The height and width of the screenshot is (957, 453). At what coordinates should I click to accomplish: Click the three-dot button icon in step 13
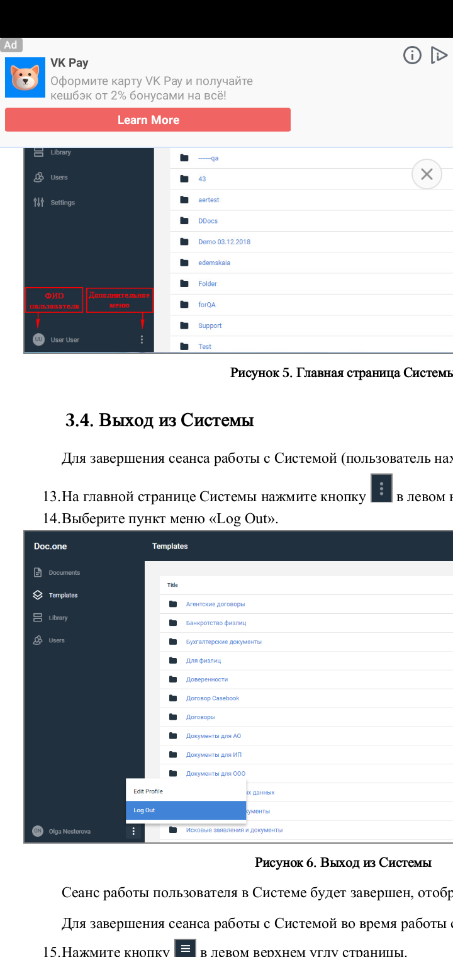(x=382, y=488)
